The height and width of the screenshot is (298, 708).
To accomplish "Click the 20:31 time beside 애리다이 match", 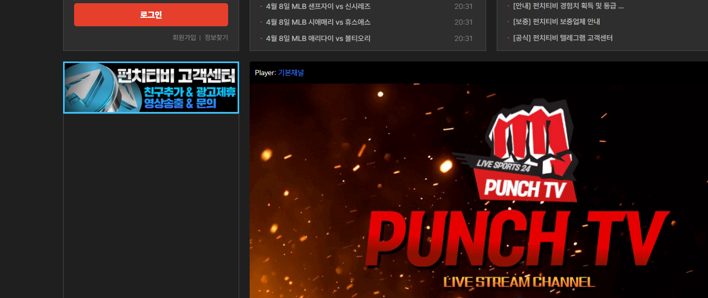I will click(x=464, y=38).
